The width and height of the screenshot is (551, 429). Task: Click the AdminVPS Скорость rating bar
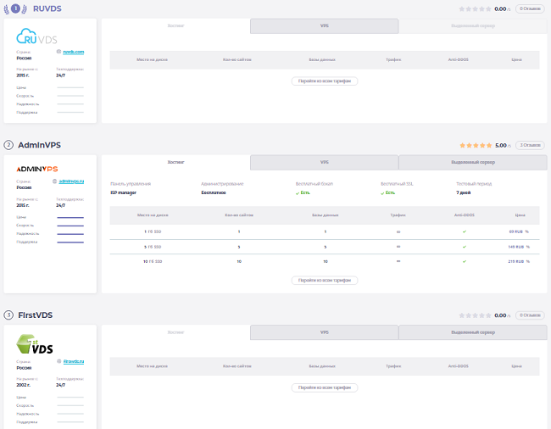[x=70, y=226]
